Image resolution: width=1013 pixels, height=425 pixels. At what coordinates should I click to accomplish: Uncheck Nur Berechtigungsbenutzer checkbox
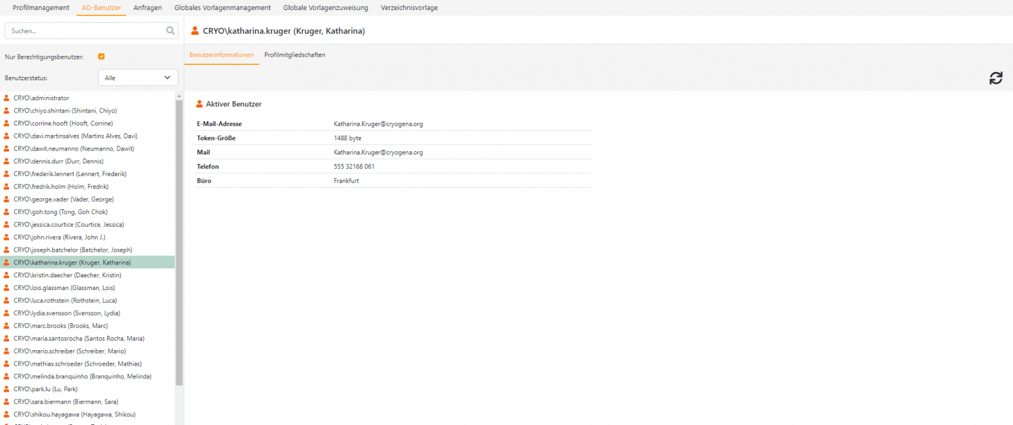[101, 57]
